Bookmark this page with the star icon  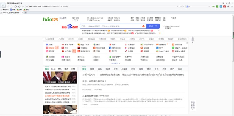pos(27,7)
